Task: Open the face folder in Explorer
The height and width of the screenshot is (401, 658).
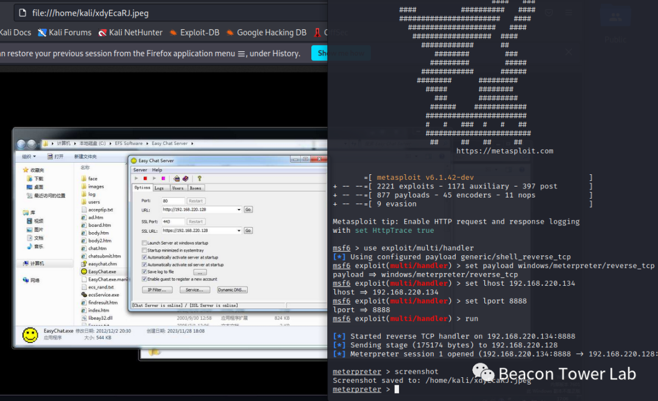Action: click(89, 179)
